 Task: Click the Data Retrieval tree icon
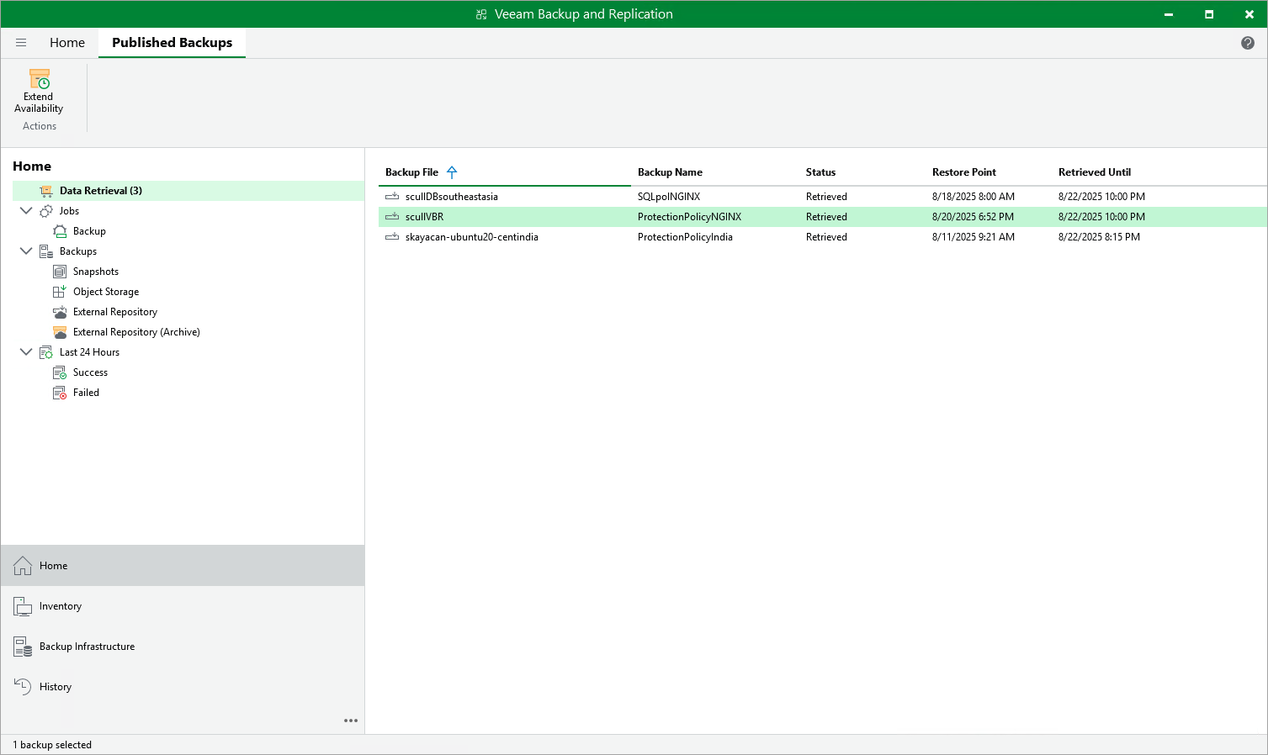(x=46, y=191)
